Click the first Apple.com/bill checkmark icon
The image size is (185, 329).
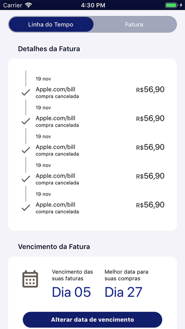[x=26, y=92]
